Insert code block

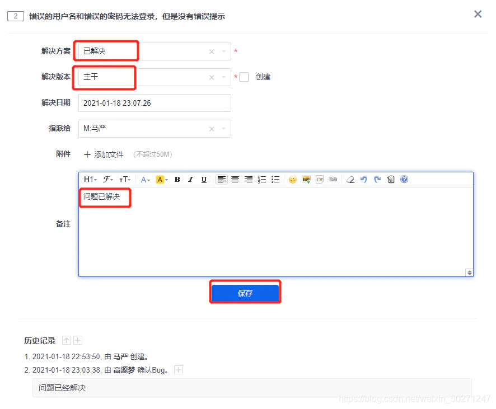(320, 180)
